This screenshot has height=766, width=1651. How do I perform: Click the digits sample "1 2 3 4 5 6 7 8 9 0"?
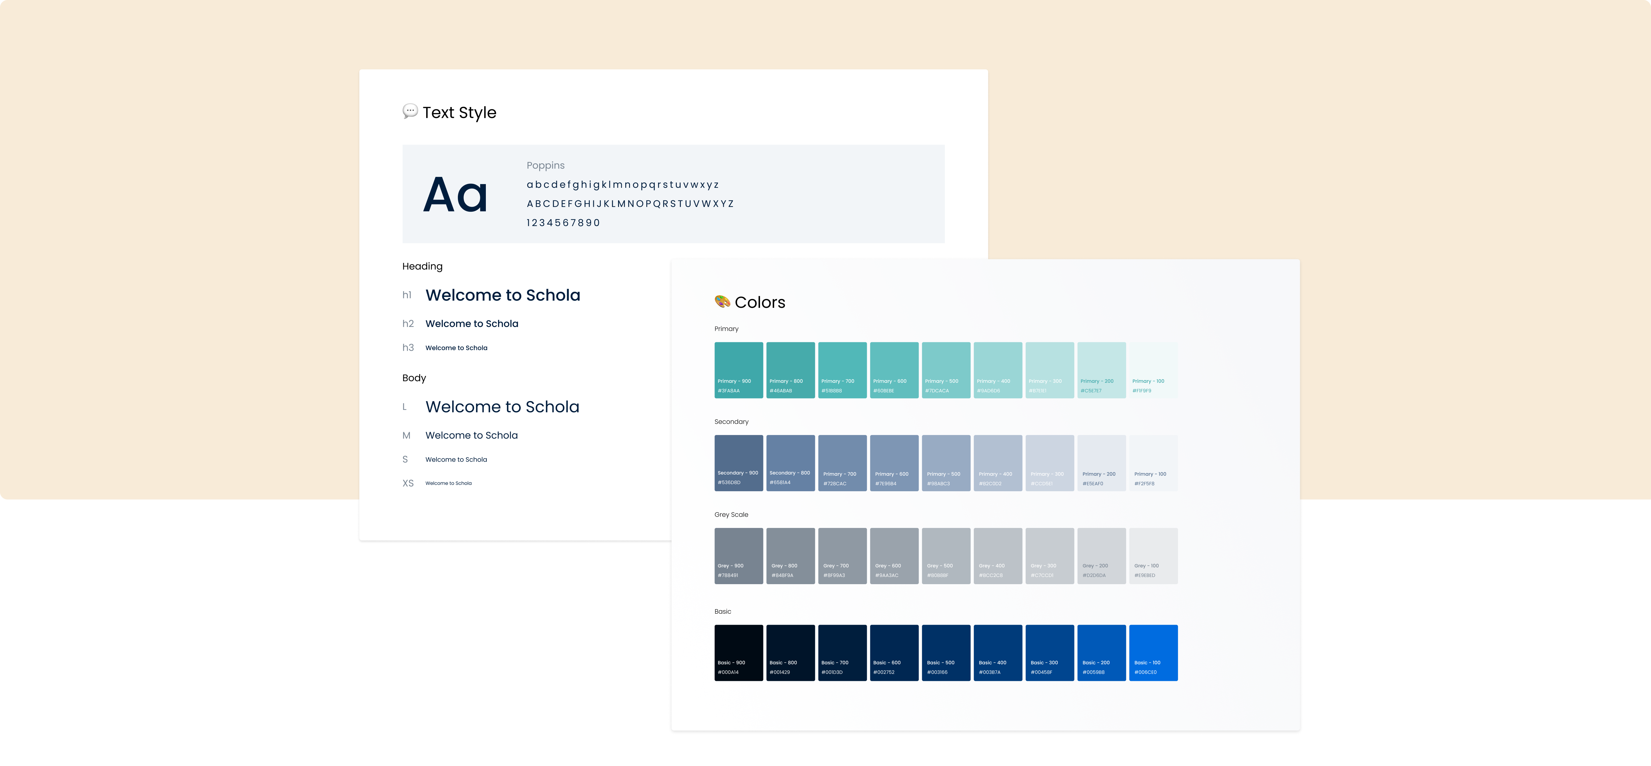pyautogui.click(x=563, y=222)
